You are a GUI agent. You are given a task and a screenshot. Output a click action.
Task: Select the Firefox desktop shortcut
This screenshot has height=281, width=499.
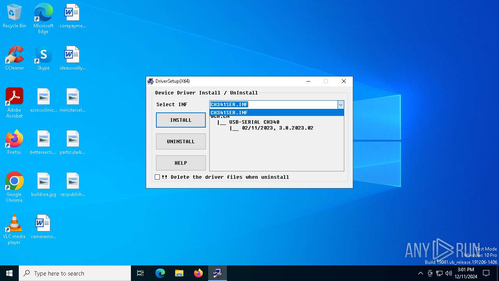point(14,143)
